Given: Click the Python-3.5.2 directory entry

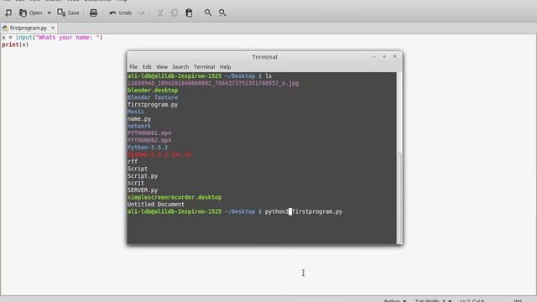Looking at the screenshot, I should 148,148.
